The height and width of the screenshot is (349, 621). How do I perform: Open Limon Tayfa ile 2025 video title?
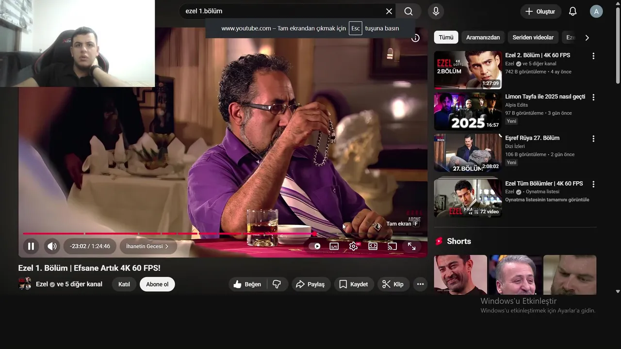pos(545,96)
